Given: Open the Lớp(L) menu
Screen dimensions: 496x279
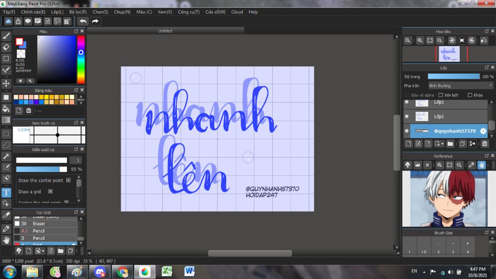Looking at the screenshot, I should [x=57, y=12].
